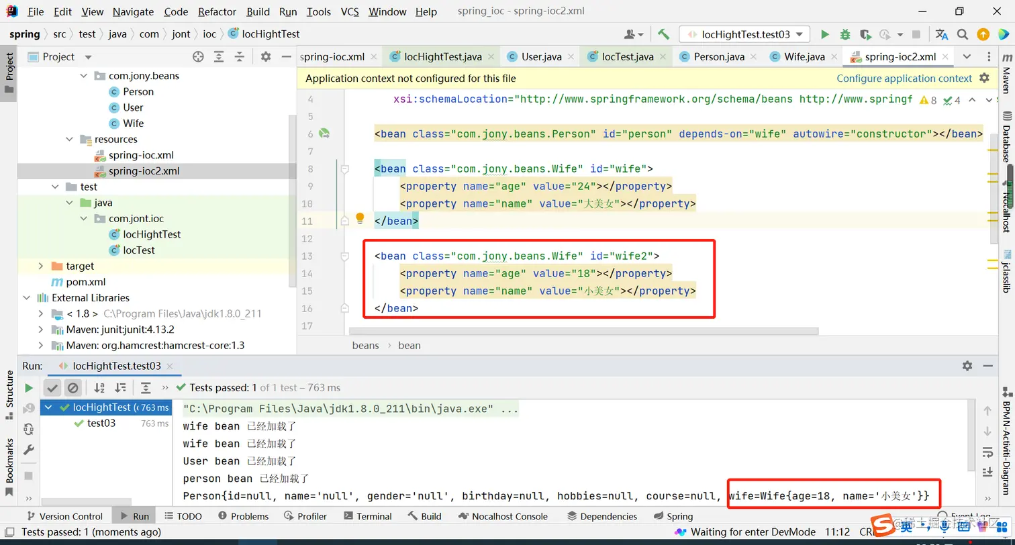Toggle soft-wrap in console output
This screenshot has width=1015, height=545.
pyautogui.click(x=987, y=452)
